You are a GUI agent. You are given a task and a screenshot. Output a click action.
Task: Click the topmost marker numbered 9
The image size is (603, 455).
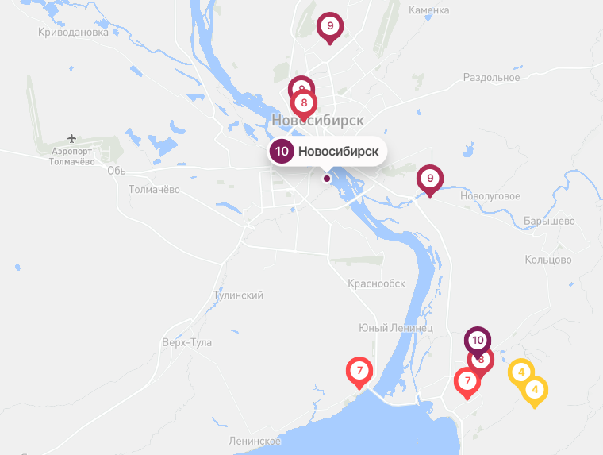(330, 26)
